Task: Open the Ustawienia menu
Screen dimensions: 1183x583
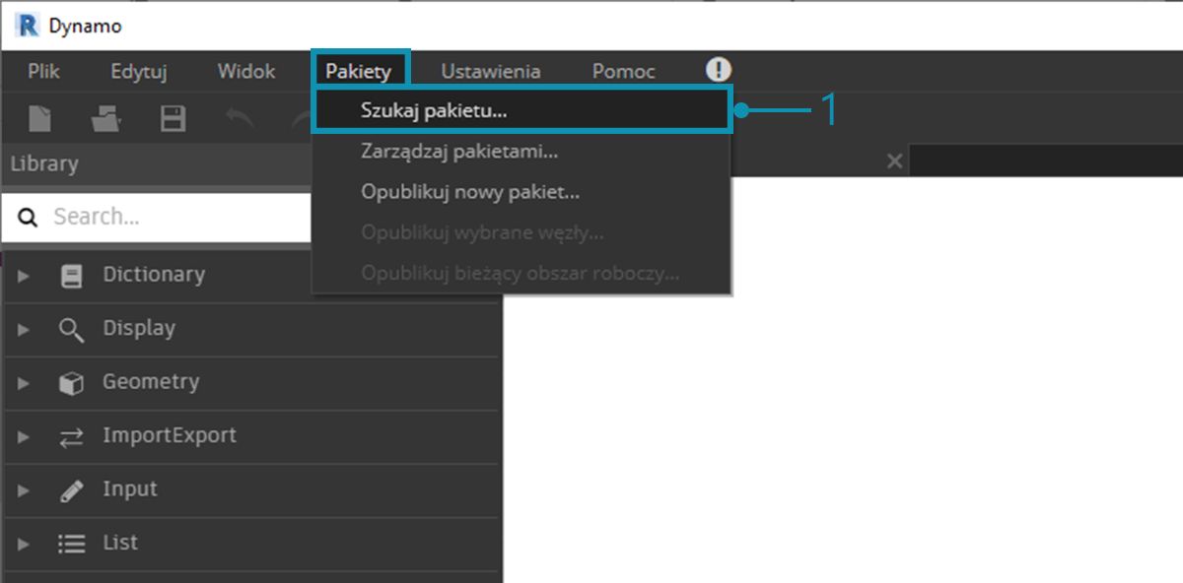Action: (x=491, y=71)
